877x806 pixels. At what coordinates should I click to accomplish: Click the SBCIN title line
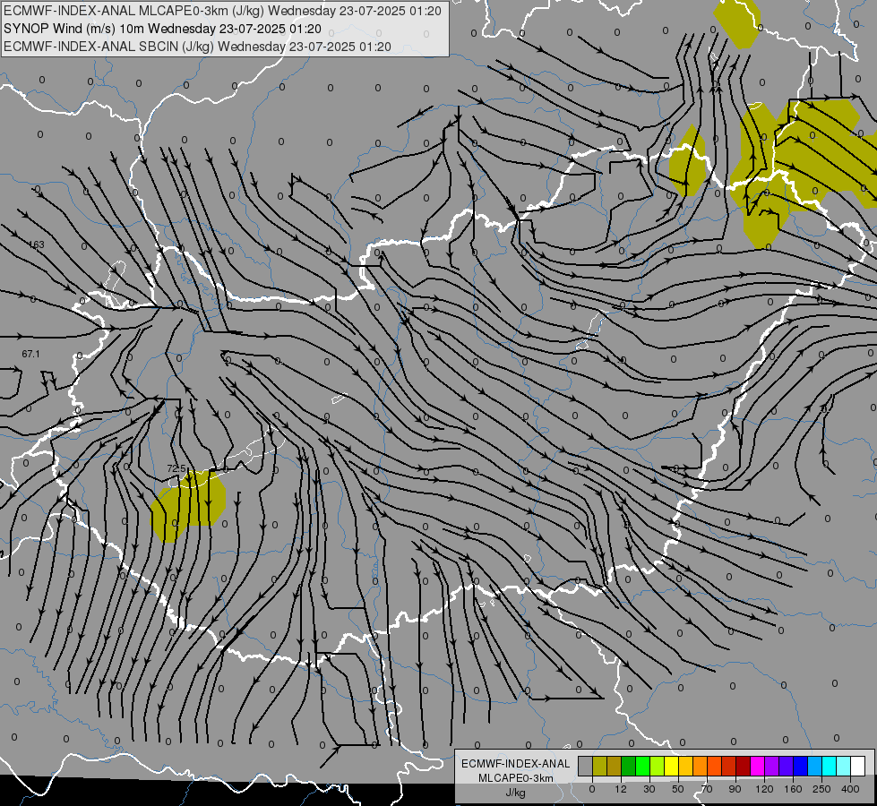[x=197, y=47]
